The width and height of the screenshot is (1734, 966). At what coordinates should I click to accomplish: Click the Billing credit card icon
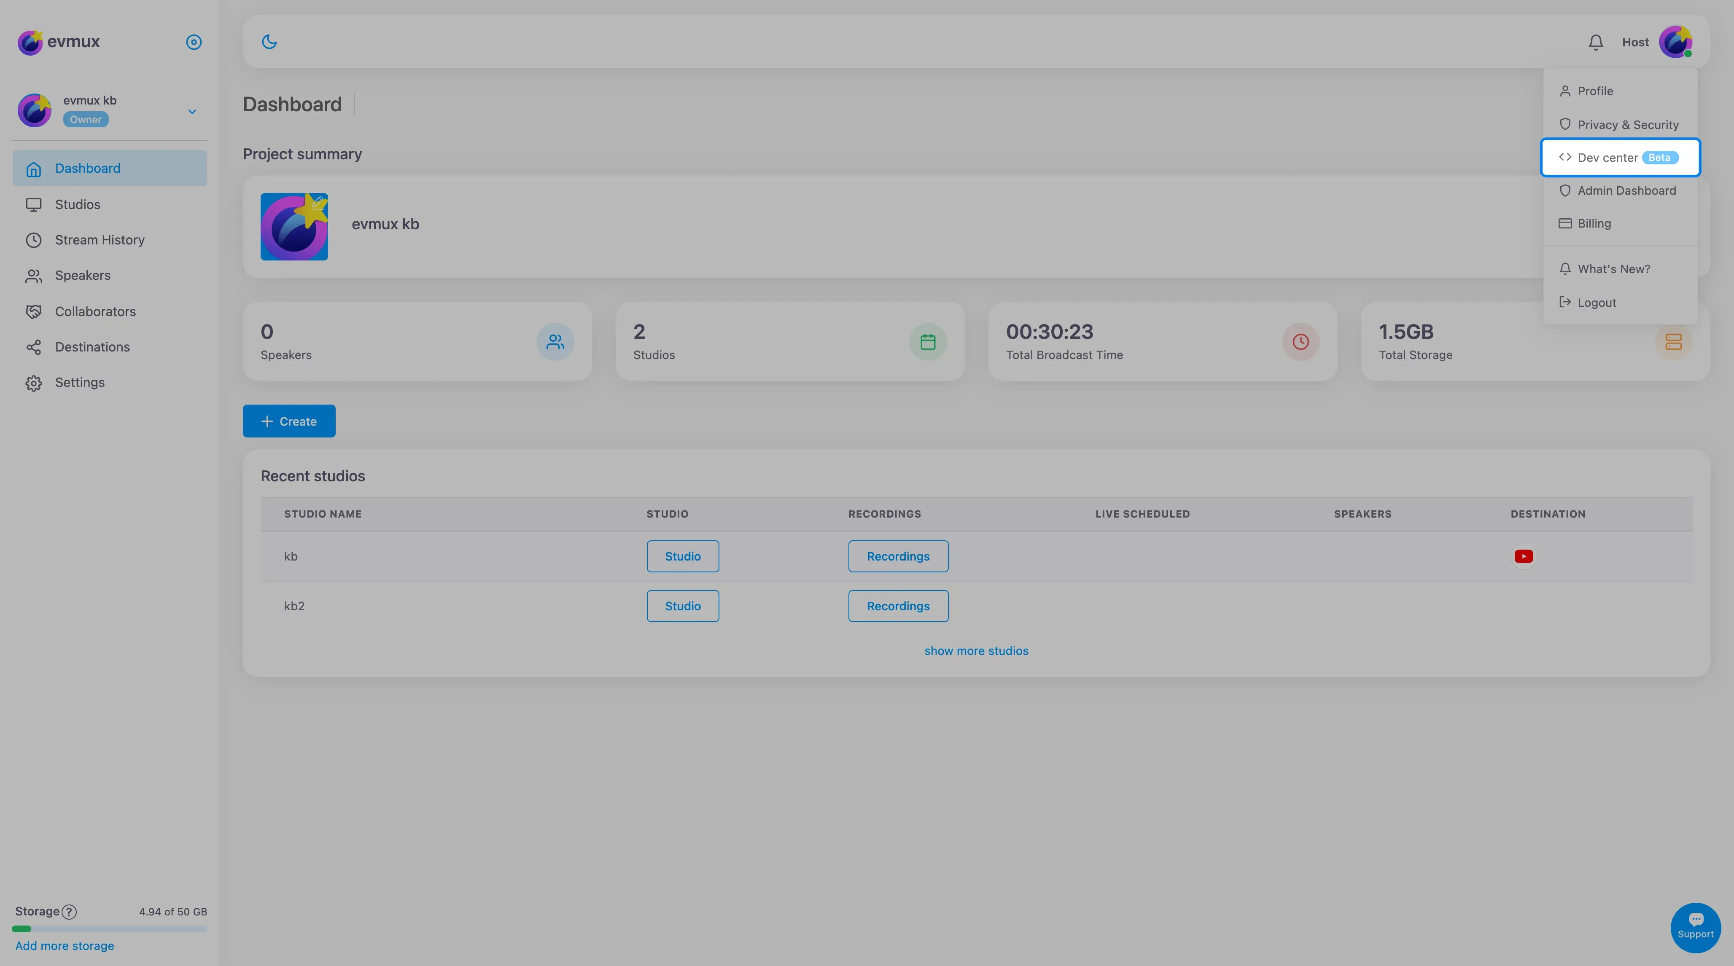point(1565,223)
